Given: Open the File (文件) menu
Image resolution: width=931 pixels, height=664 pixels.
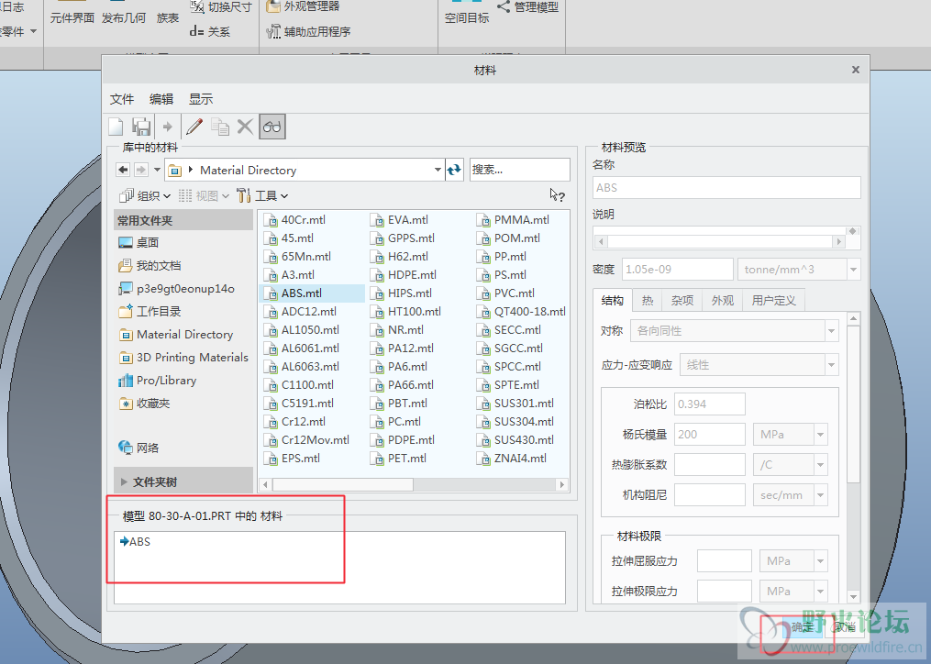Looking at the screenshot, I should (x=122, y=99).
